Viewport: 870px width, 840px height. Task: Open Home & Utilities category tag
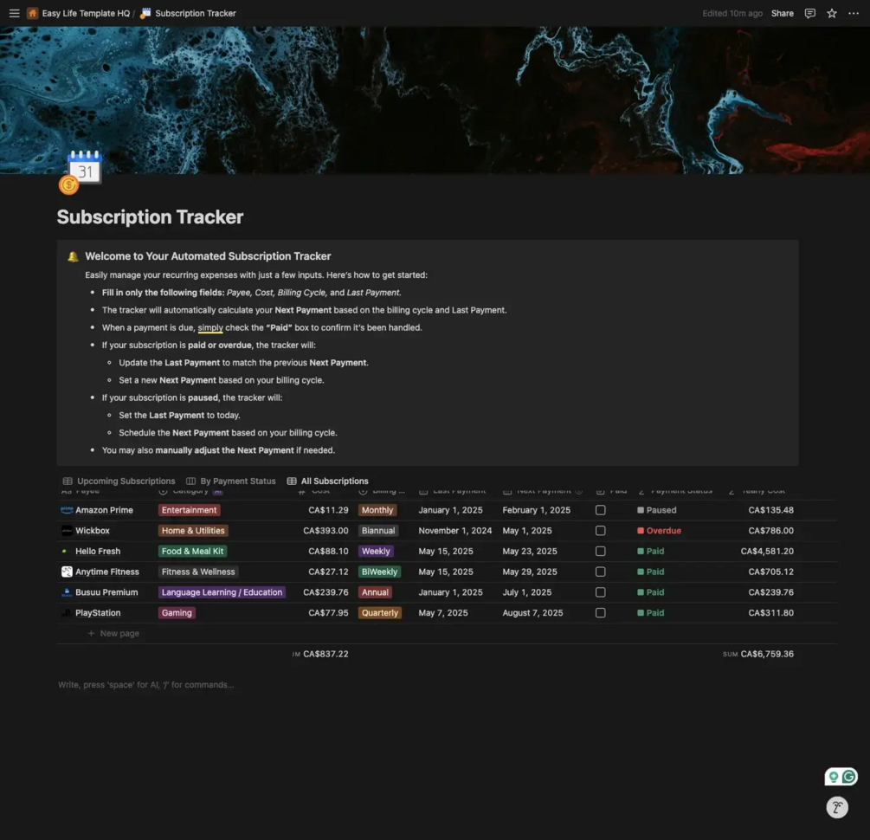[193, 531]
